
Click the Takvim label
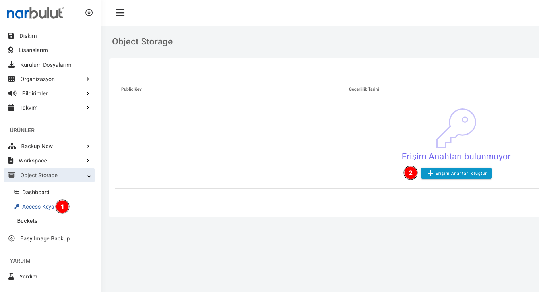(29, 108)
